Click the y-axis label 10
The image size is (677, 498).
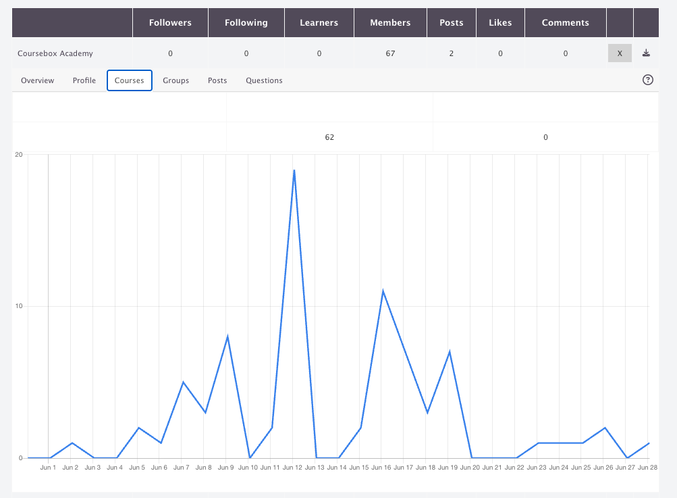pyautogui.click(x=19, y=306)
